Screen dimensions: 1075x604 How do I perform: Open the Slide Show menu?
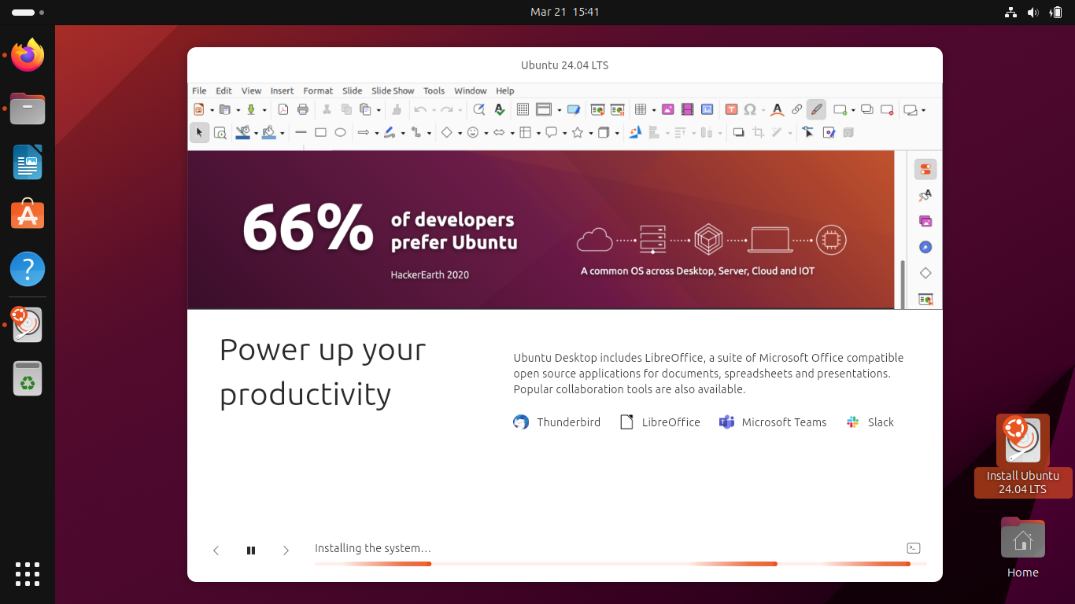pyautogui.click(x=393, y=90)
